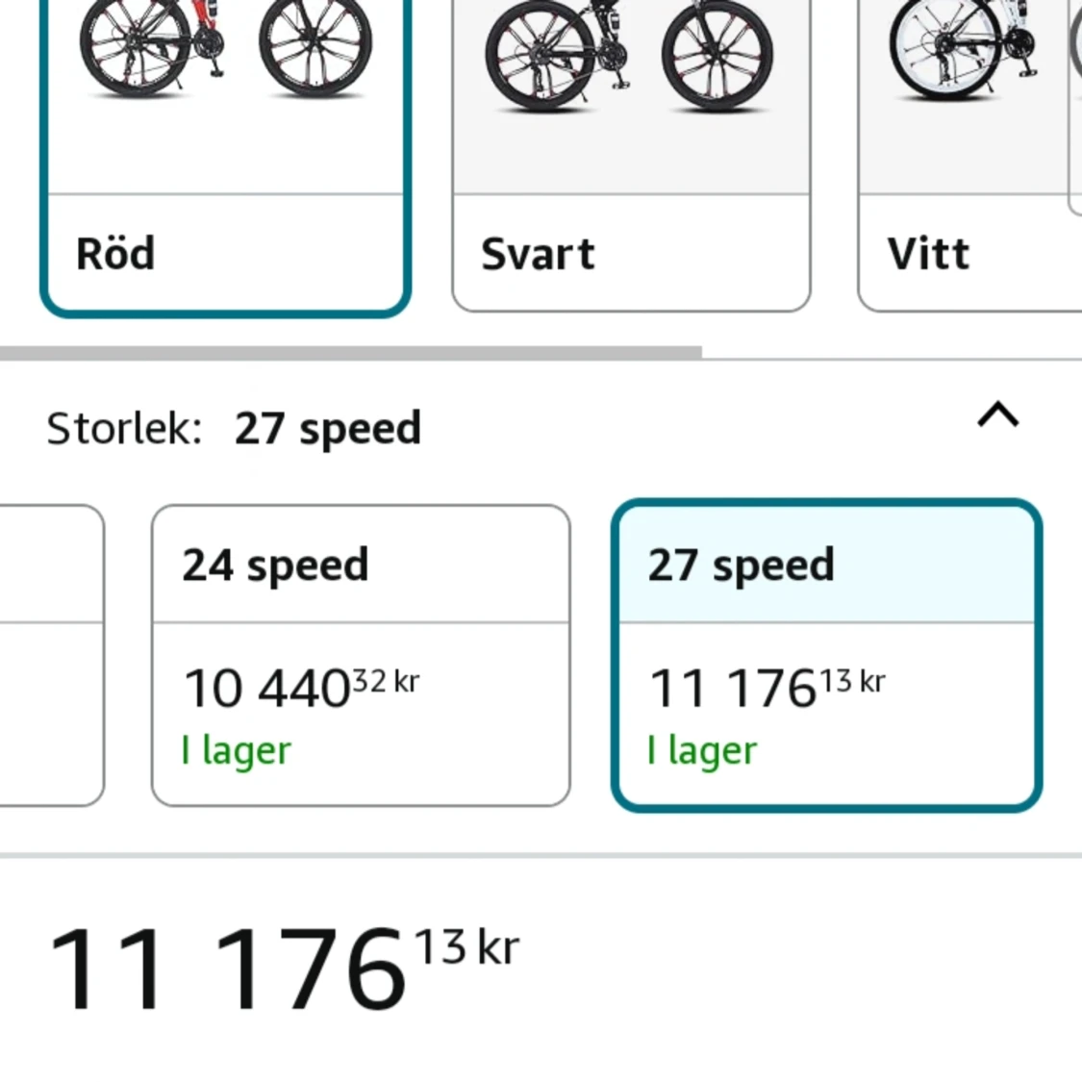The height and width of the screenshot is (1082, 1082).
Task: Choose the Svart color option label
Action: 538,254
